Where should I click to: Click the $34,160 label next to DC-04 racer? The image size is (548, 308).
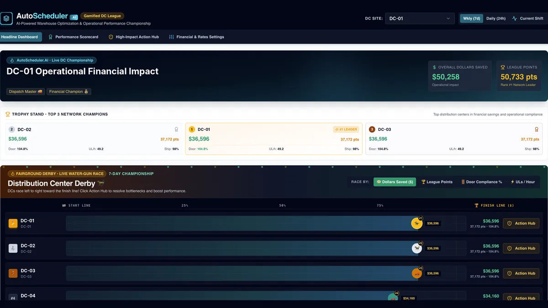pos(409,298)
